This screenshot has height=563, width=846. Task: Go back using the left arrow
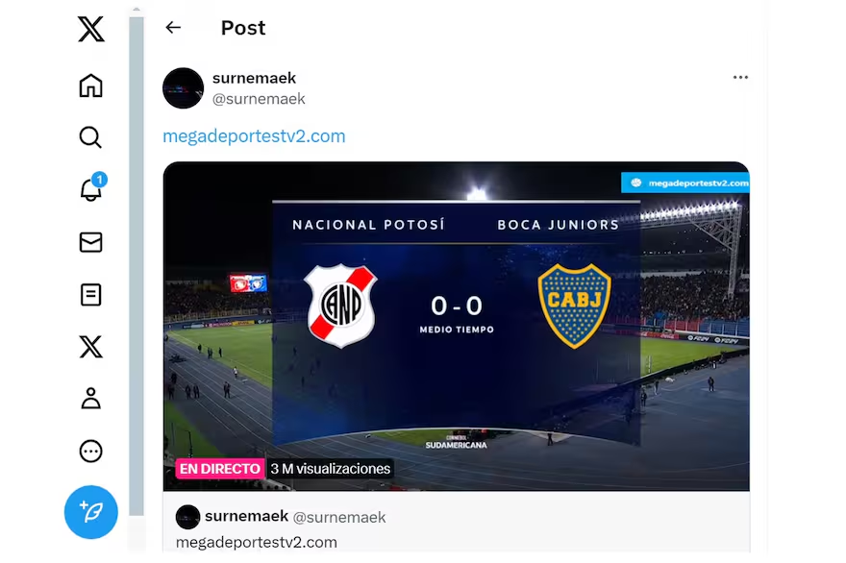(173, 28)
